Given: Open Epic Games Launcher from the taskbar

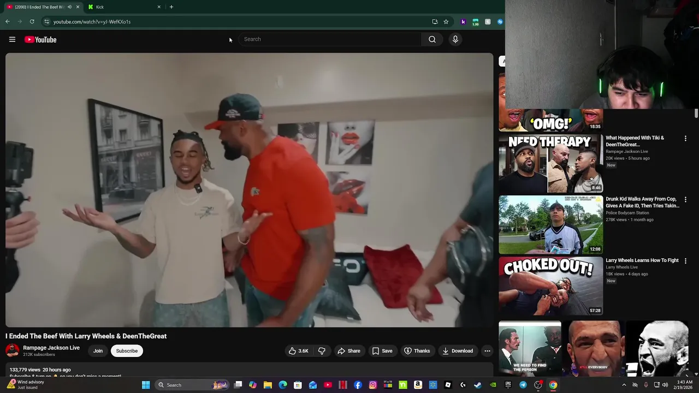Looking at the screenshot, I should (x=508, y=385).
